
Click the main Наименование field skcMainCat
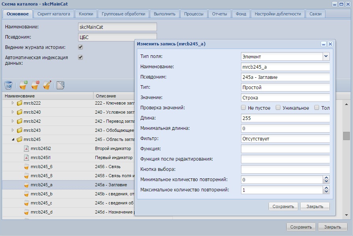point(117,27)
